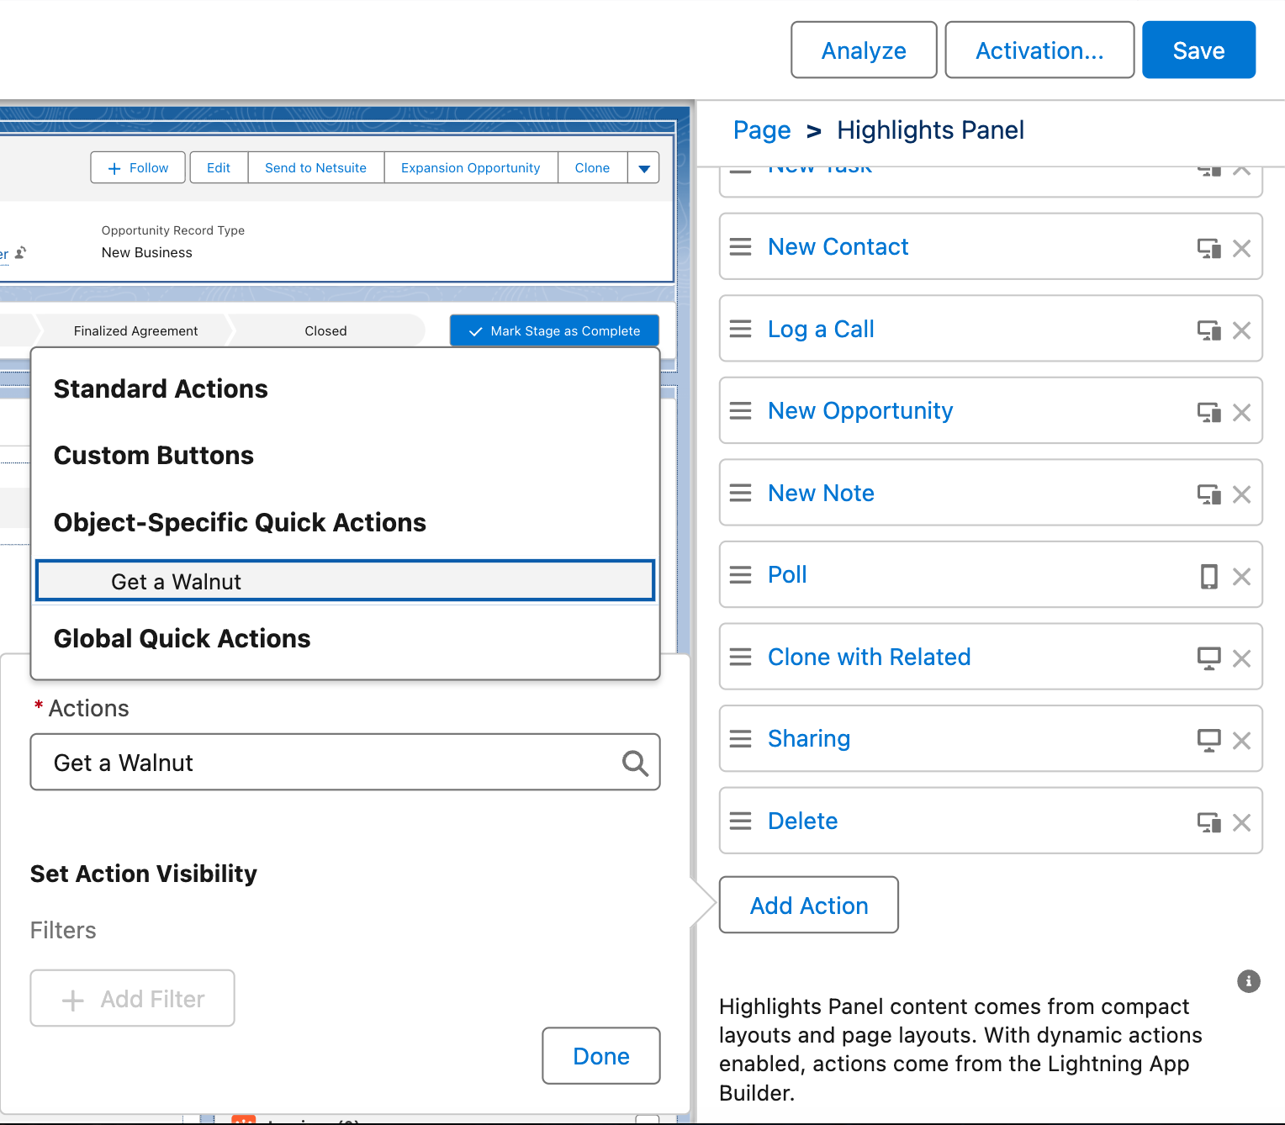Click drag handle for the Delete action
This screenshot has height=1125, width=1285.
[740, 821]
